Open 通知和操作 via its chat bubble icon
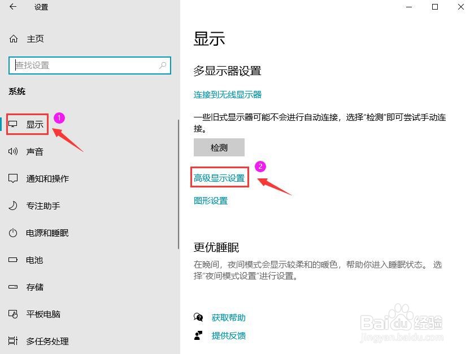Viewport: 470px width, 354px height. point(14,178)
